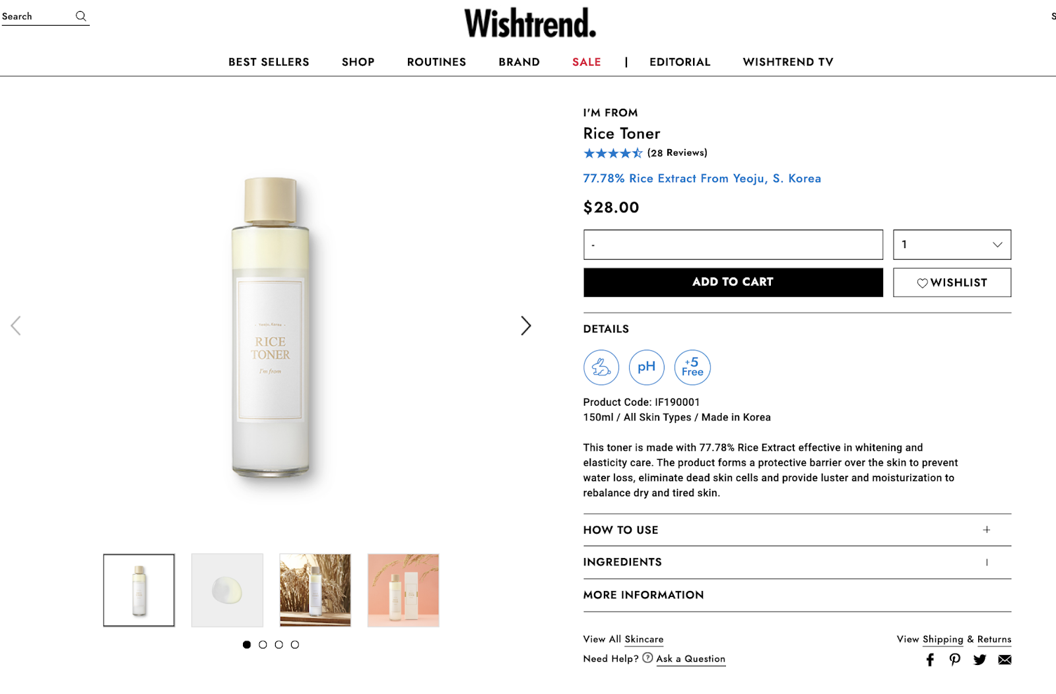Open the quantity dropdown showing 1
1056x694 pixels.
(952, 245)
